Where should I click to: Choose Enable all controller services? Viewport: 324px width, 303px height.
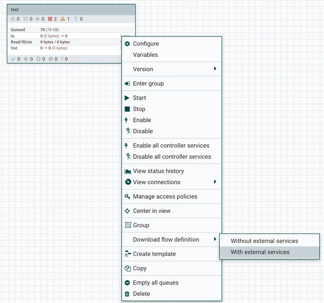pos(172,146)
